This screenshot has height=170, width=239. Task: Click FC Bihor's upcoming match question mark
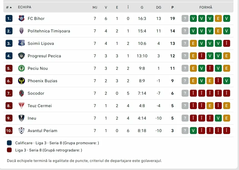[185, 19]
